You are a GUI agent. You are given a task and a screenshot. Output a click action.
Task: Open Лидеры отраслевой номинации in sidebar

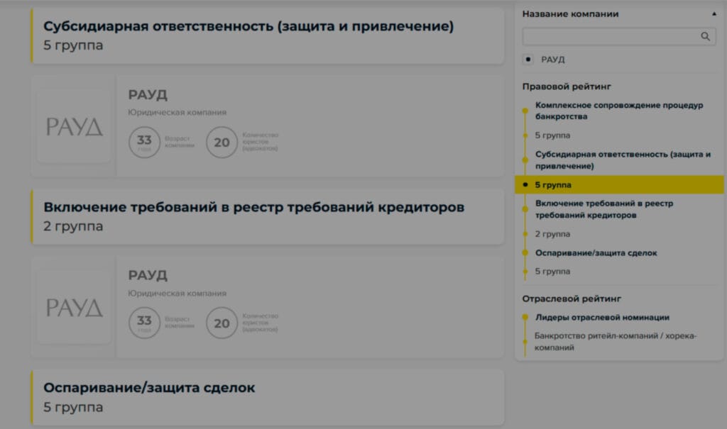(x=602, y=318)
